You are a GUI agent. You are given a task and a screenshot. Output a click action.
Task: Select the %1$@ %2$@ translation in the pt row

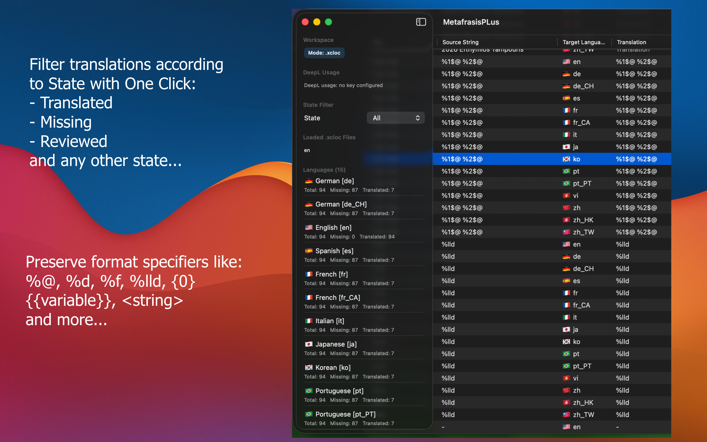(x=636, y=171)
